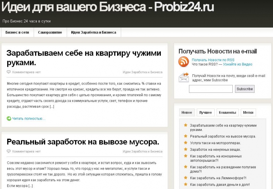The image size is (273, 189).
Task: Click green arrow icon beside Читать полностью
Action: tap(9, 118)
